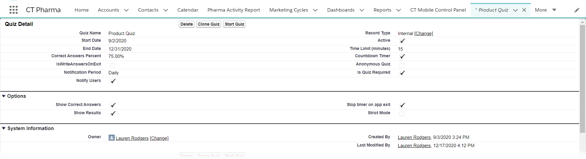Enable the Strict Mode checkbox

pyautogui.click(x=402, y=114)
